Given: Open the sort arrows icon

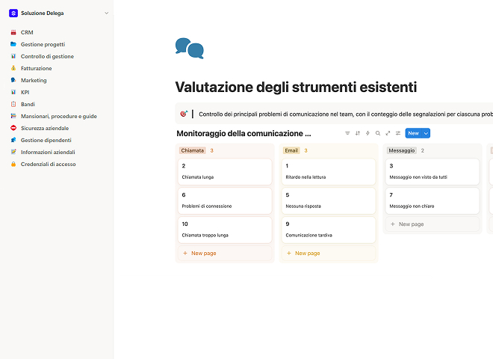Looking at the screenshot, I should (x=358, y=133).
